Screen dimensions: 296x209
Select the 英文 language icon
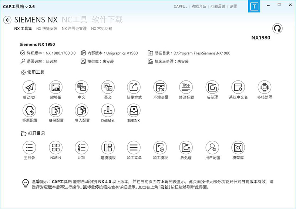point(108,87)
